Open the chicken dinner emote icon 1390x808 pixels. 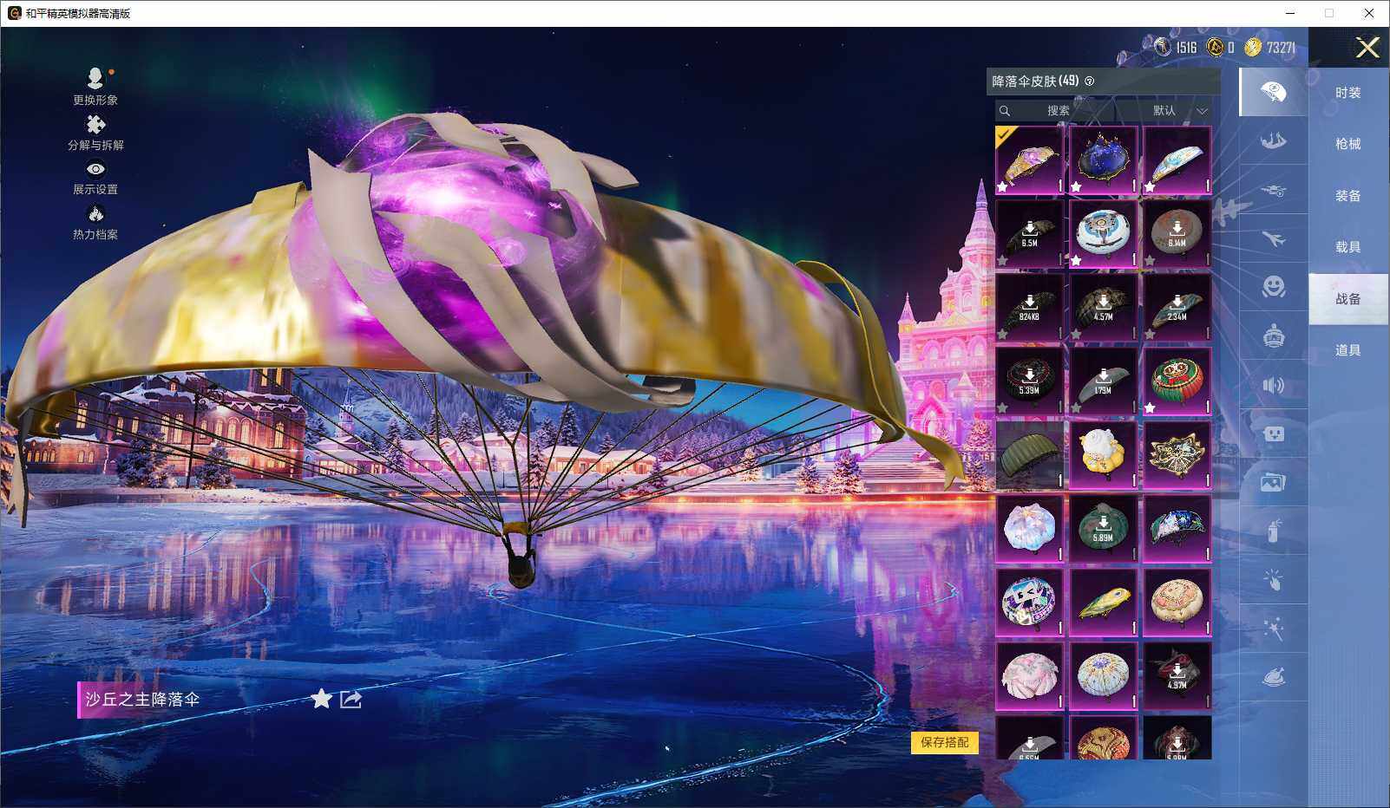[1274, 676]
